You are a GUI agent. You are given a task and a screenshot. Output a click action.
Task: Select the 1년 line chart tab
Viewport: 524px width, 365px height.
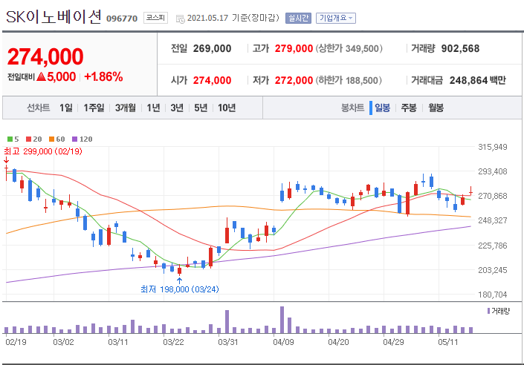153,108
